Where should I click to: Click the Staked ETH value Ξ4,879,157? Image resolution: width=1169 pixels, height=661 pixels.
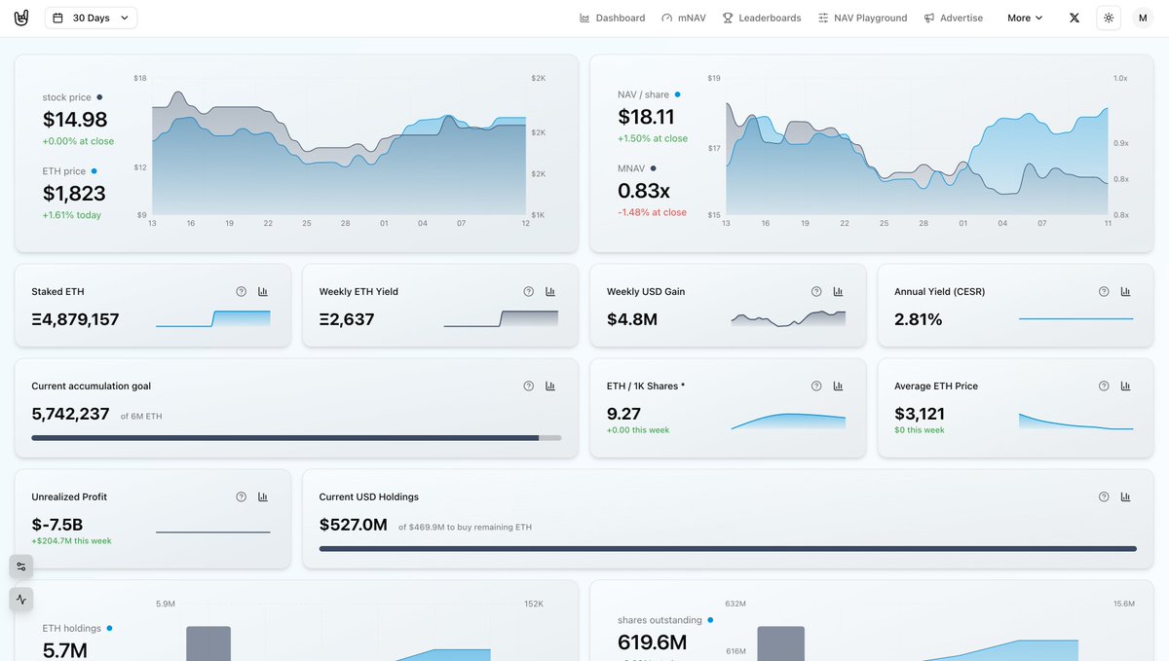point(75,319)
